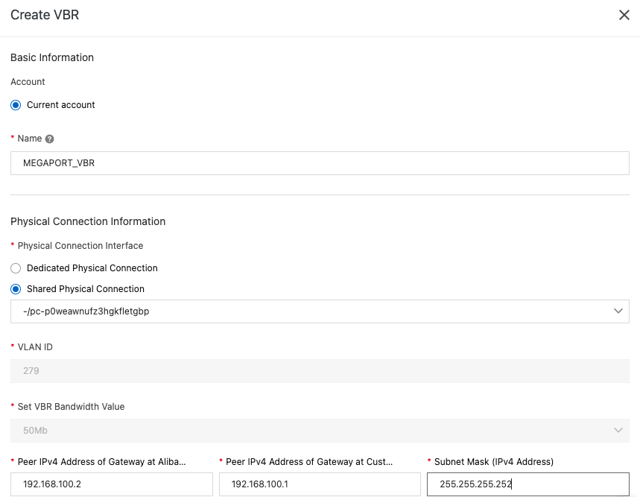Click the 255.255.255.252 subnet mask field
Screen dimensions: 640x497
click(527, 484)
